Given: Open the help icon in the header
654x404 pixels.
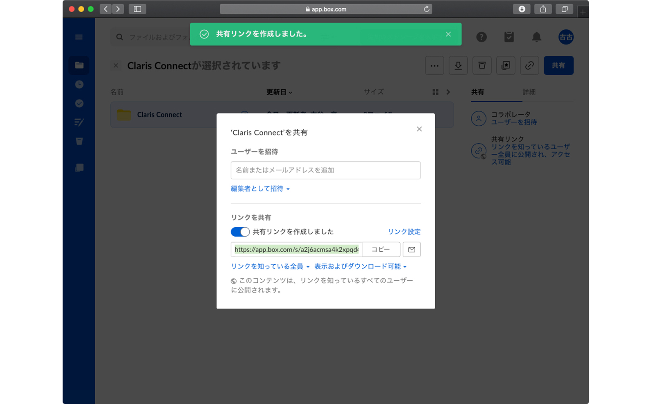Looking at the screenshot, I should click(x=481, y=37).
